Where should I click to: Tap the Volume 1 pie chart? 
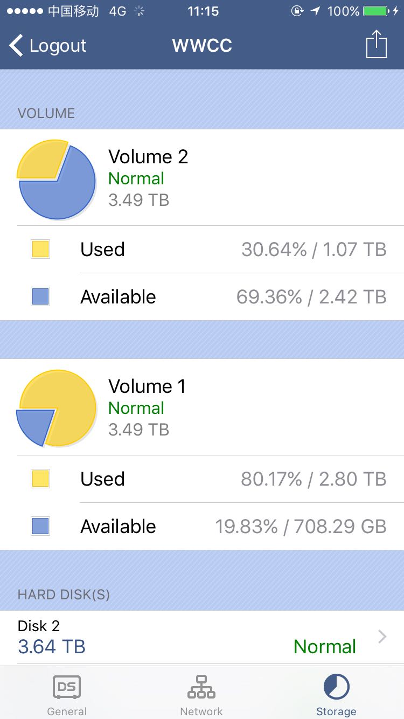57,408
